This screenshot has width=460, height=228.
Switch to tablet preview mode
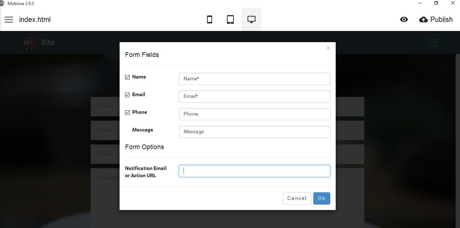click(230, 19)
